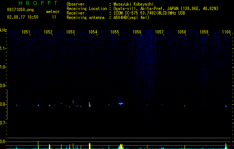Click the 1053 time axis marker
Screen dimensions: 234x149
70,32
